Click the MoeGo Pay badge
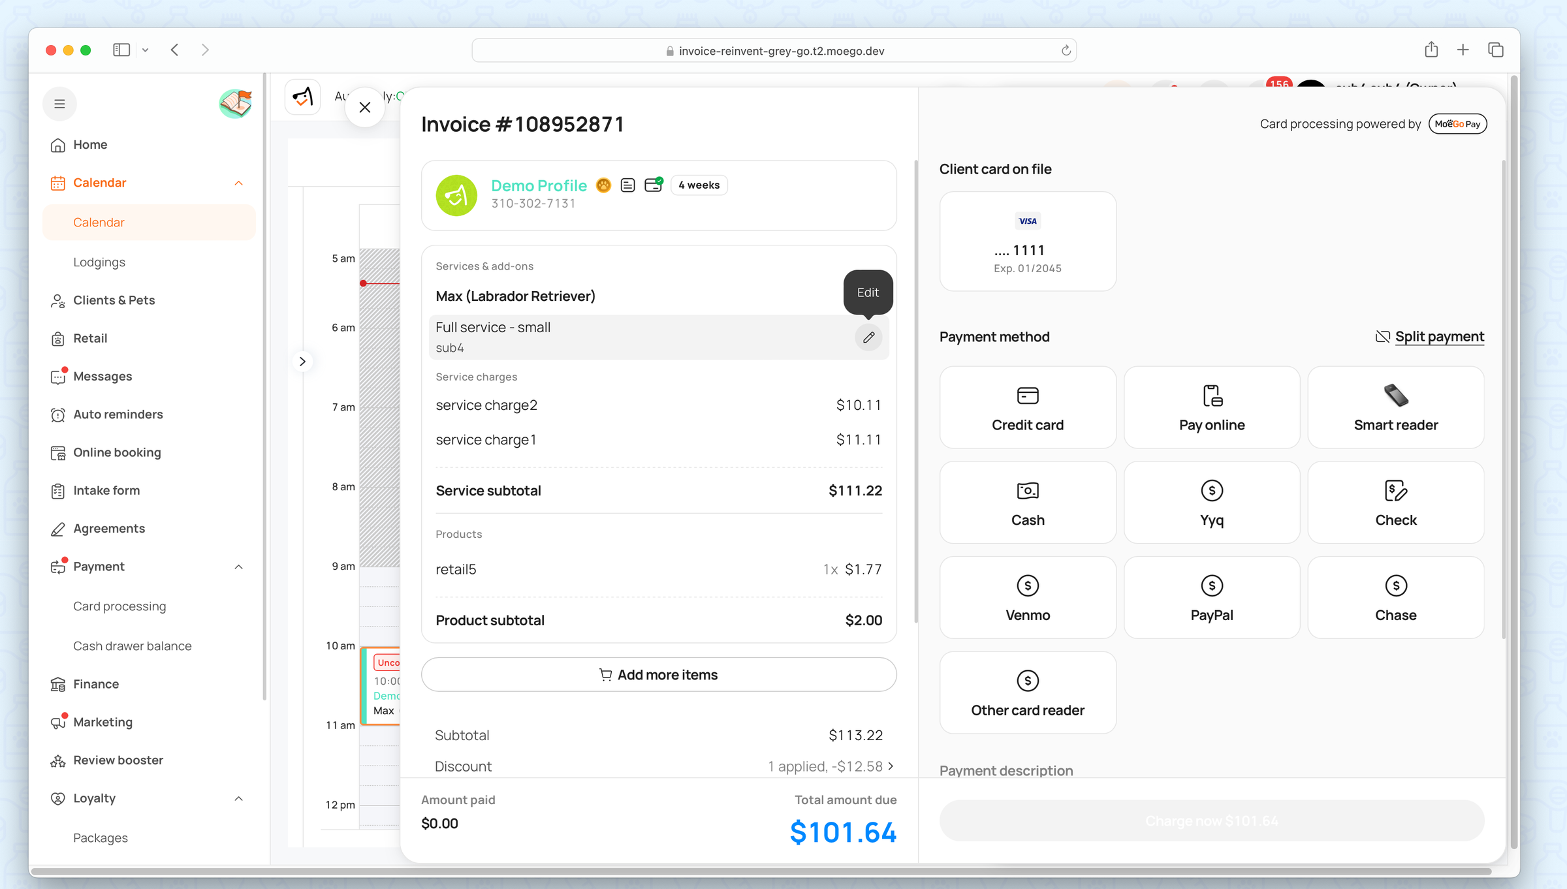The image size is (1567, 889). [x=1457, y=123]
